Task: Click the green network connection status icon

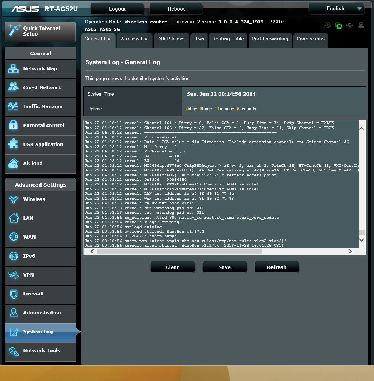Action: tap(338, 25)
